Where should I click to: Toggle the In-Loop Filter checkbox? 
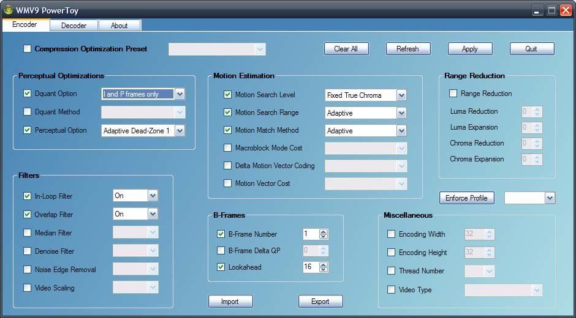coord(27,196)
